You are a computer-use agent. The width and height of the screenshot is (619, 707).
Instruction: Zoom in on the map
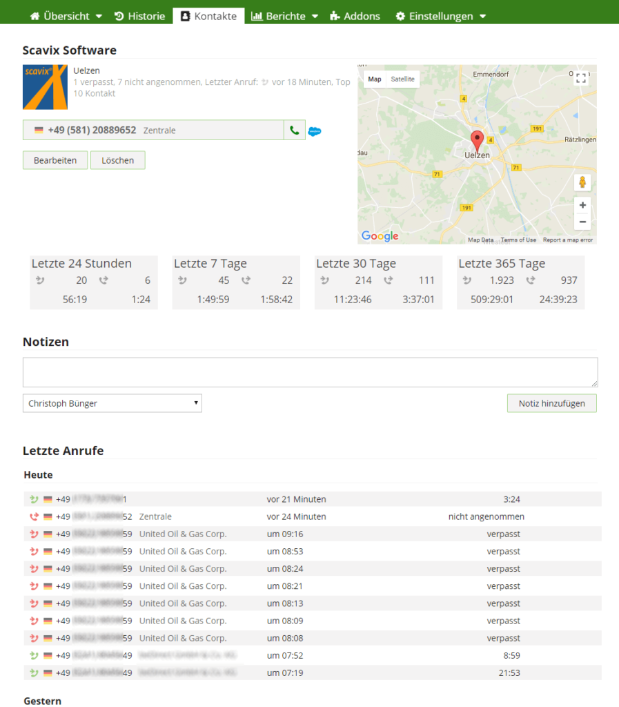pos(582,205)
